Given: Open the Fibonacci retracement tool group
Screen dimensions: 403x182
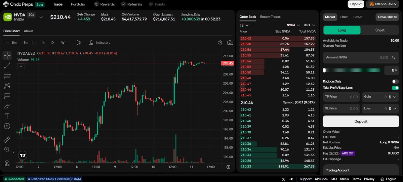Looking at the screenshot, I should [x=7, y=76].
